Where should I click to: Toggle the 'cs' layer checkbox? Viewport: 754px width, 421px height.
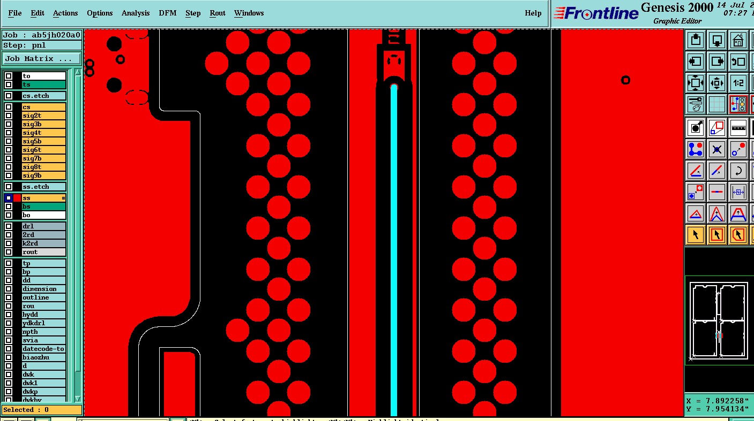click(9, 107)
